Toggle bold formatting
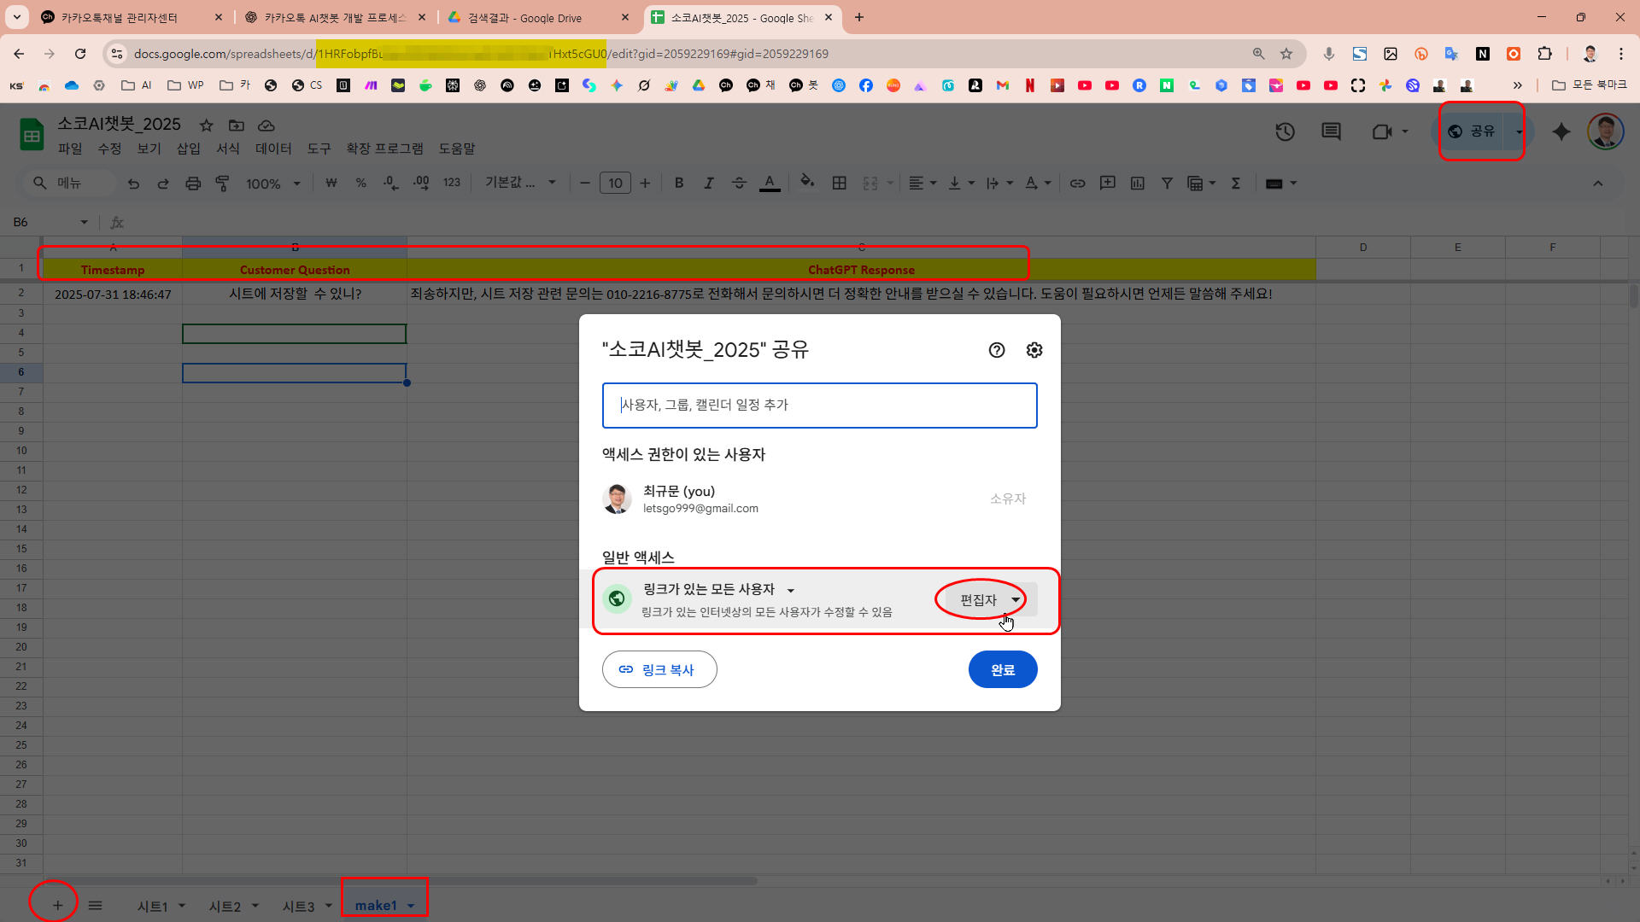Viewport: 1640px width, 922px height. [x=679, y=183]
